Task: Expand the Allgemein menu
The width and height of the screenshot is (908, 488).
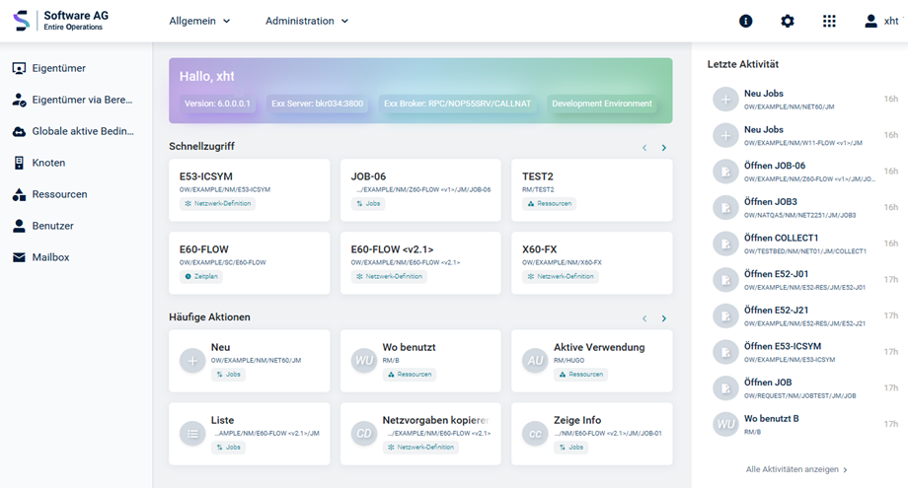Action: click(199, 21)
